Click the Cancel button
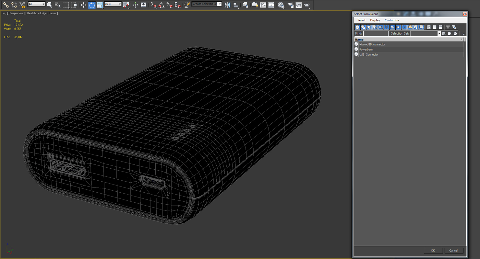The image size is (480, 259). tap(453, 250)
